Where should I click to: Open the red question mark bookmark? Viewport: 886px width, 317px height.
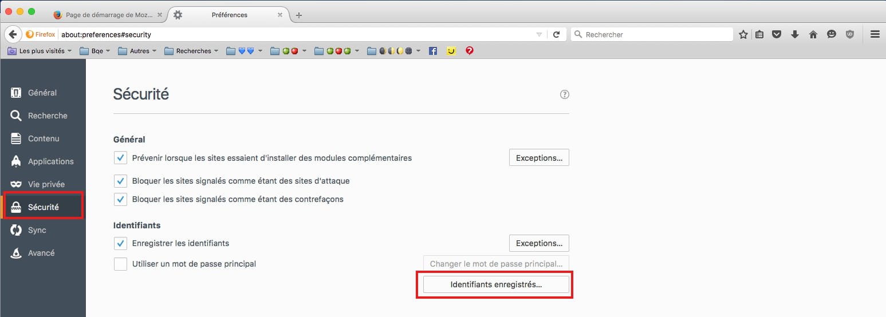click(470, 51)
